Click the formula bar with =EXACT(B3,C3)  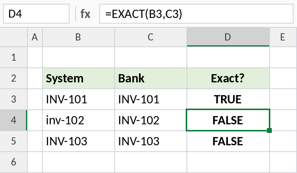[196, 14]
